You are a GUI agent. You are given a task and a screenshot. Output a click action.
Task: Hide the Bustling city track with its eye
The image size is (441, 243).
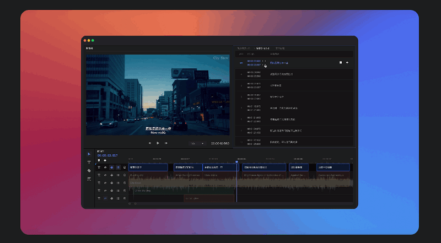(105, 175)
